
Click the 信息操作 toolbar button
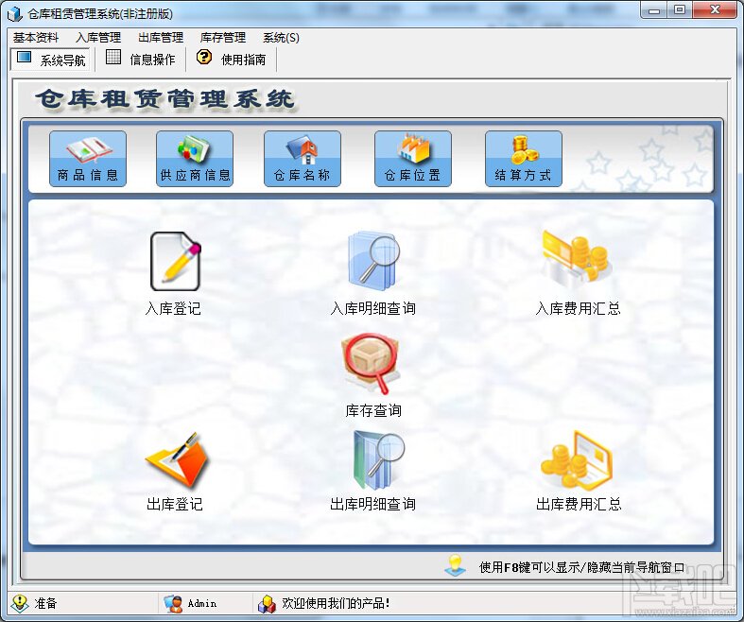(x=141, y=60)
